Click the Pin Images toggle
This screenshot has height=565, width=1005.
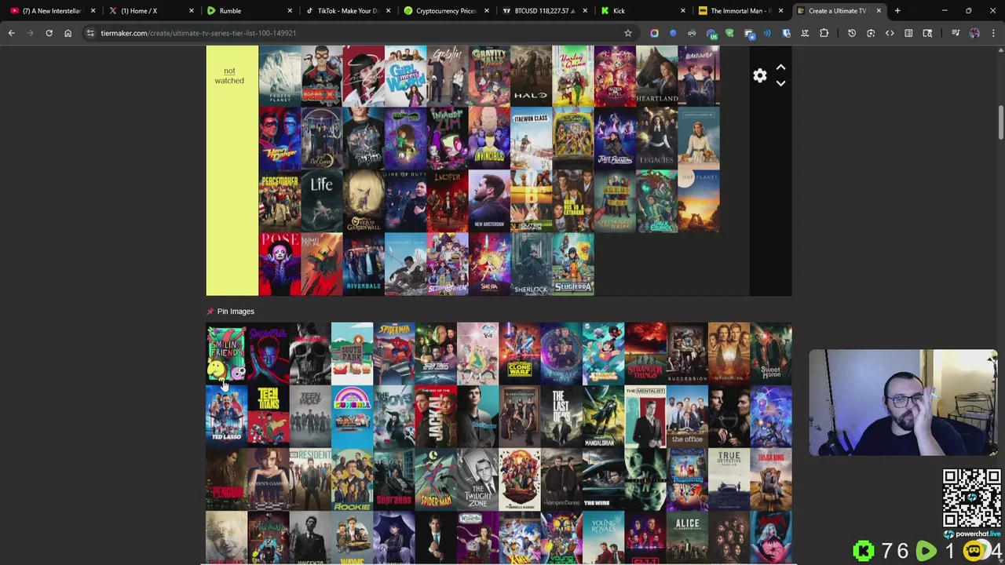pos(230,312)
